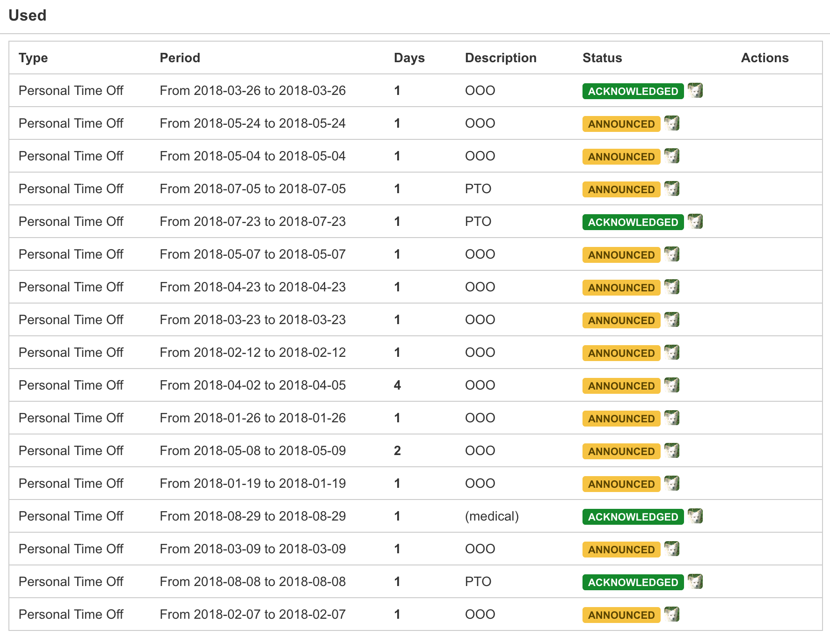The image size is (830, 637).
Task: Click the Period column header
Action: (x=180, y=58)
